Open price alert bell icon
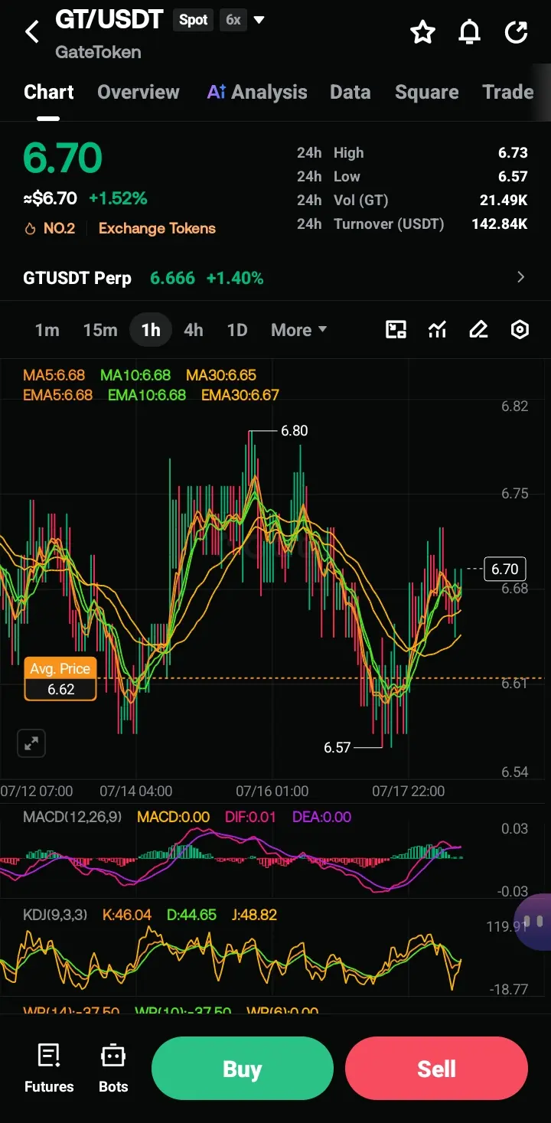This screenshot has height=1123, width=551. (470, 32)
